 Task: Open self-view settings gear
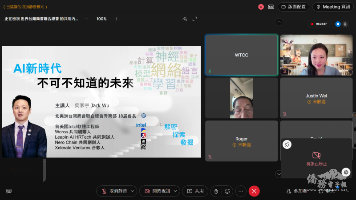point(346,172)
